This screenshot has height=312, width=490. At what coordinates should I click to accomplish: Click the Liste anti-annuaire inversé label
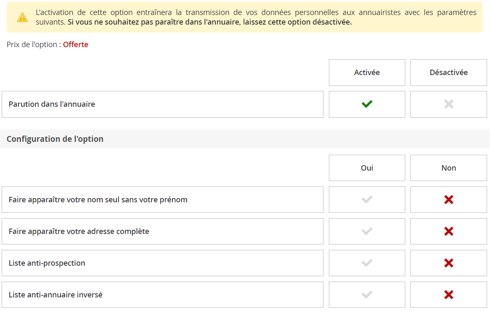[56, 295]
